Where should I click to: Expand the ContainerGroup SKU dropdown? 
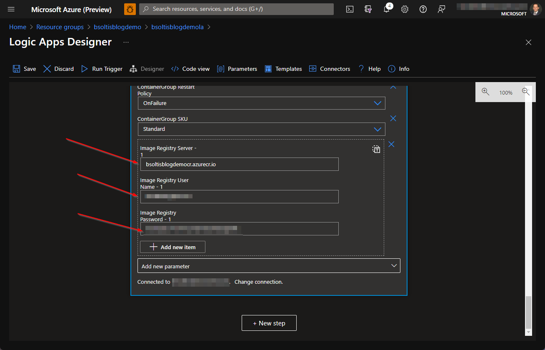(377, 129)
